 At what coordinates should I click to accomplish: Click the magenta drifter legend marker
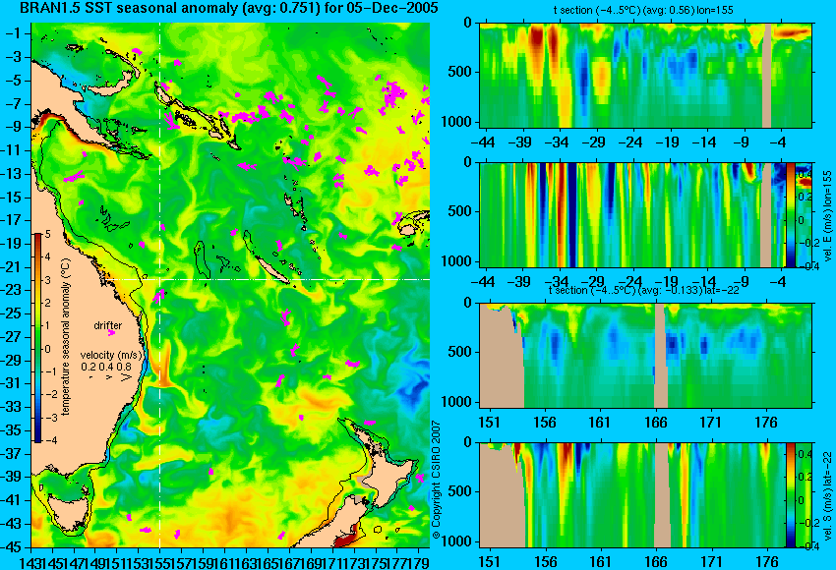111,332
